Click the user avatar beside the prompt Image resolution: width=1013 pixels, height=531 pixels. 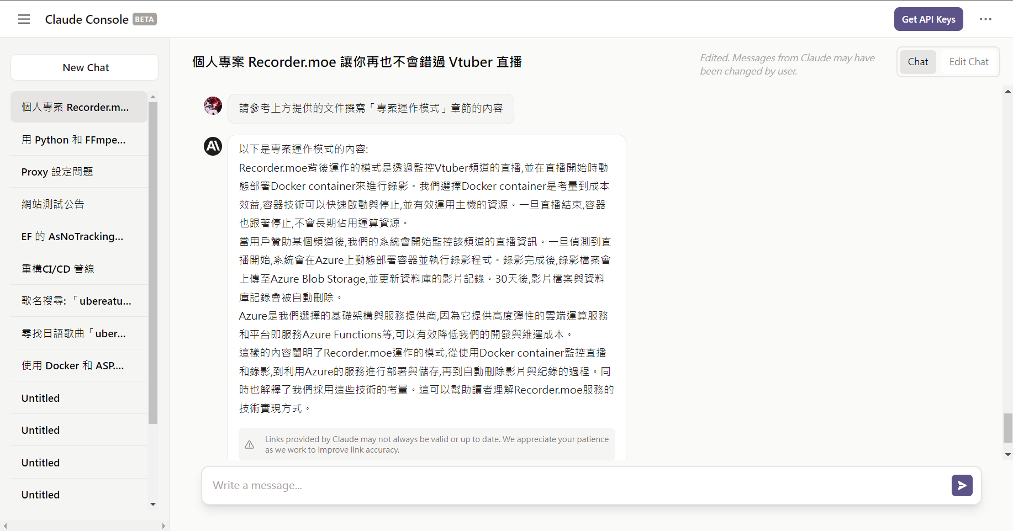(x=213, y=105)
